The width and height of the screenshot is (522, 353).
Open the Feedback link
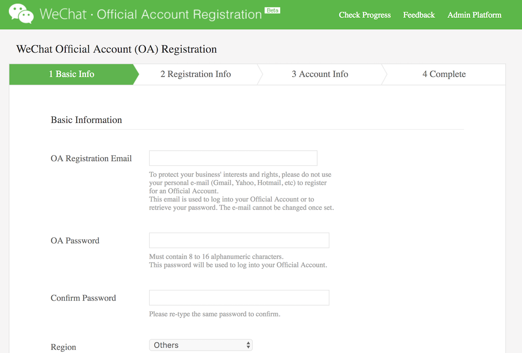point(419,15)
